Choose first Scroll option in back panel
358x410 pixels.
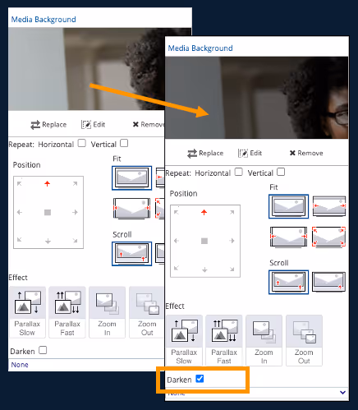131,254
